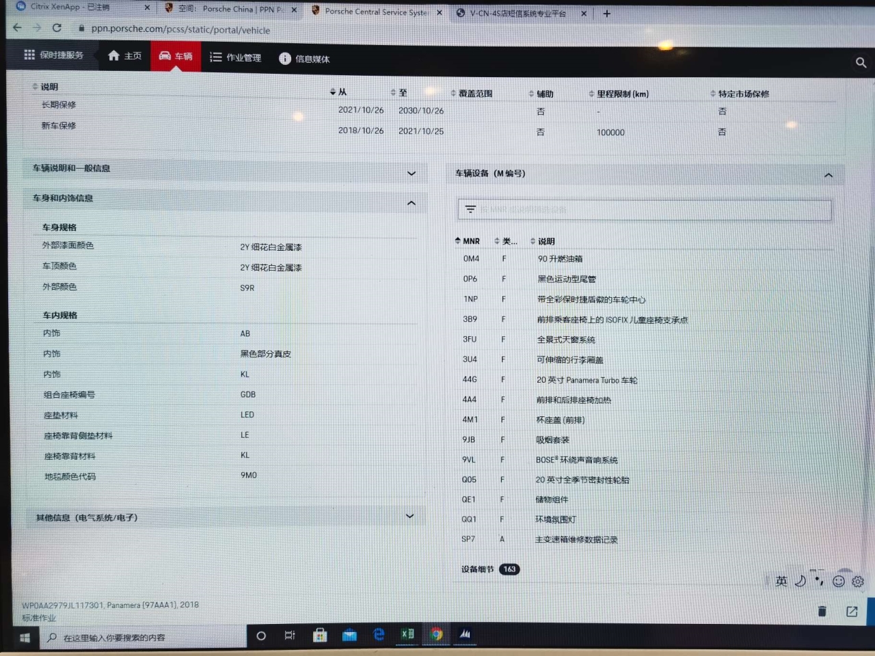The height and width of the screenshot is (656, 875).
Task: Go back to the previous browser page
Action: pos(18,28)
